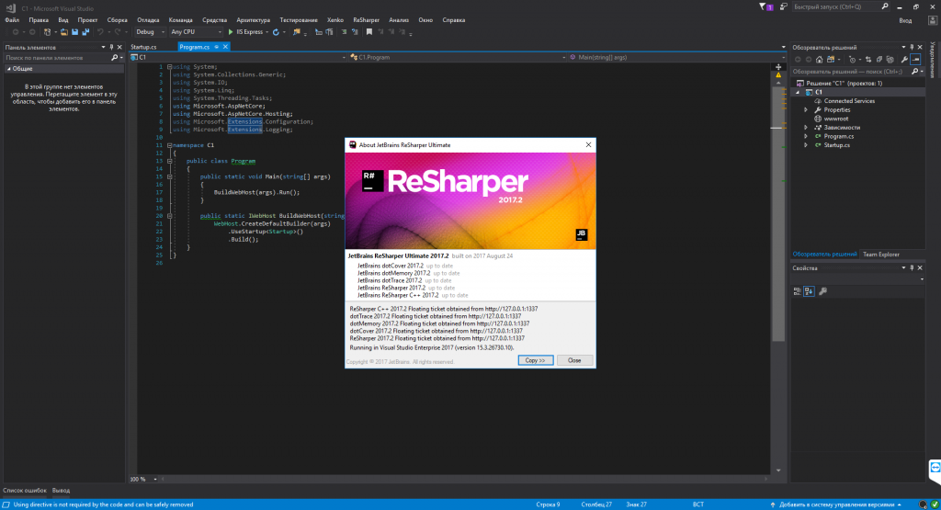Viewport: 941px width, 510px height.
Task: Click the Open File toolbar icon
Action: pyautogui.click(x=63, y=32)
